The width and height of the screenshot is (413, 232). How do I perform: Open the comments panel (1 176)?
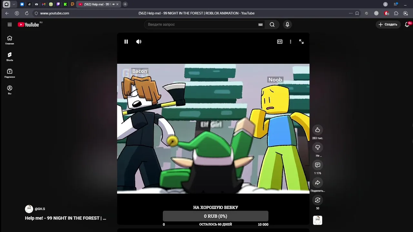tap(317, 165)
